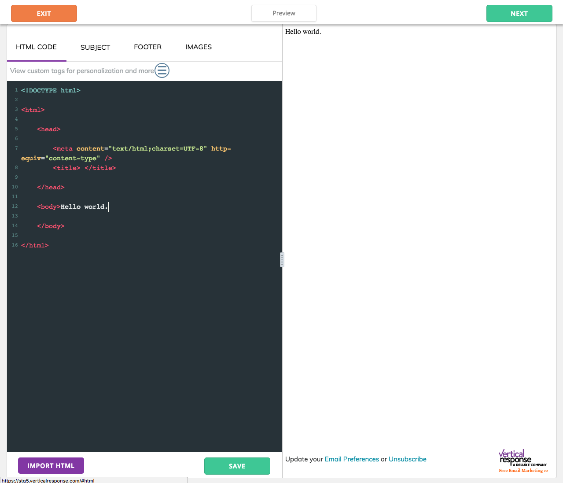Click the green SAVE button

click(237, 466)
